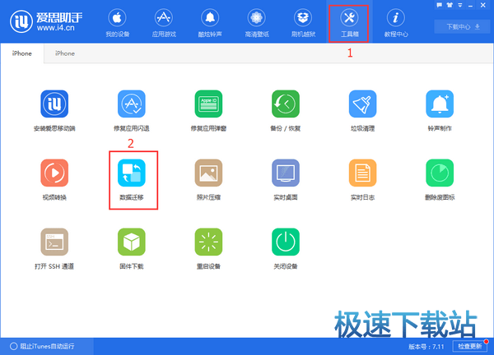Open 数据迁移 data migration tool
This screenshot has width=494, height=355.
(x=132, y=180)
